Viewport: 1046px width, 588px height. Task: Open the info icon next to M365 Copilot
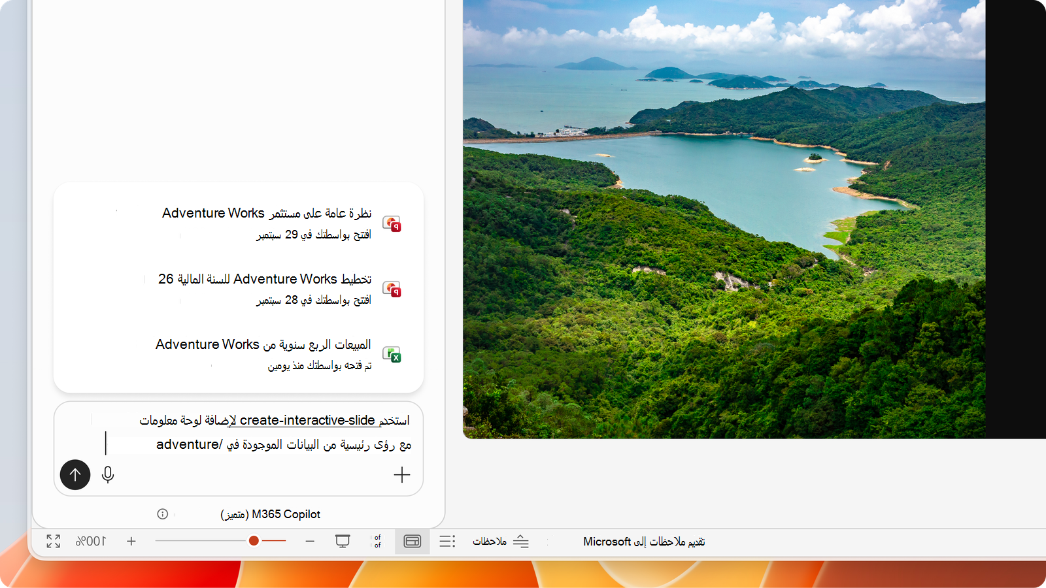163,514
